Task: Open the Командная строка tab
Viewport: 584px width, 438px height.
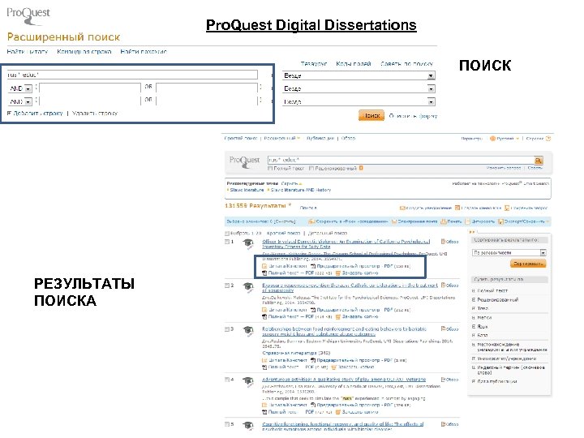Action: click(84, 51)
